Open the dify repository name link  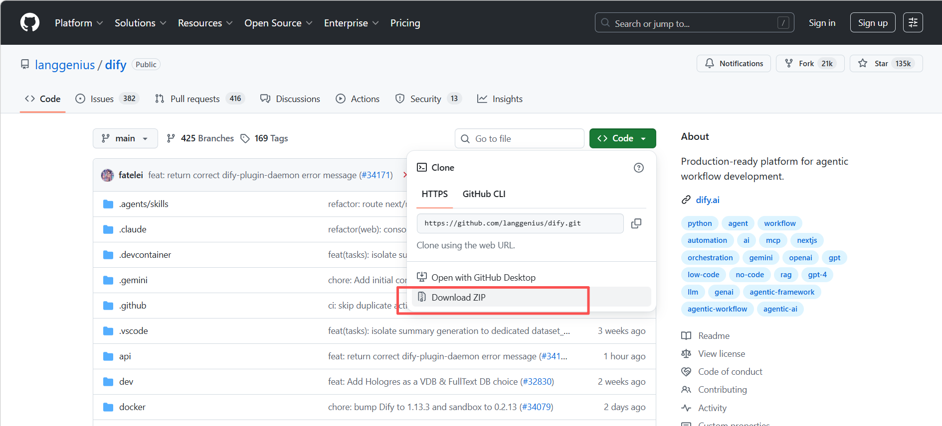click(116, 65)
